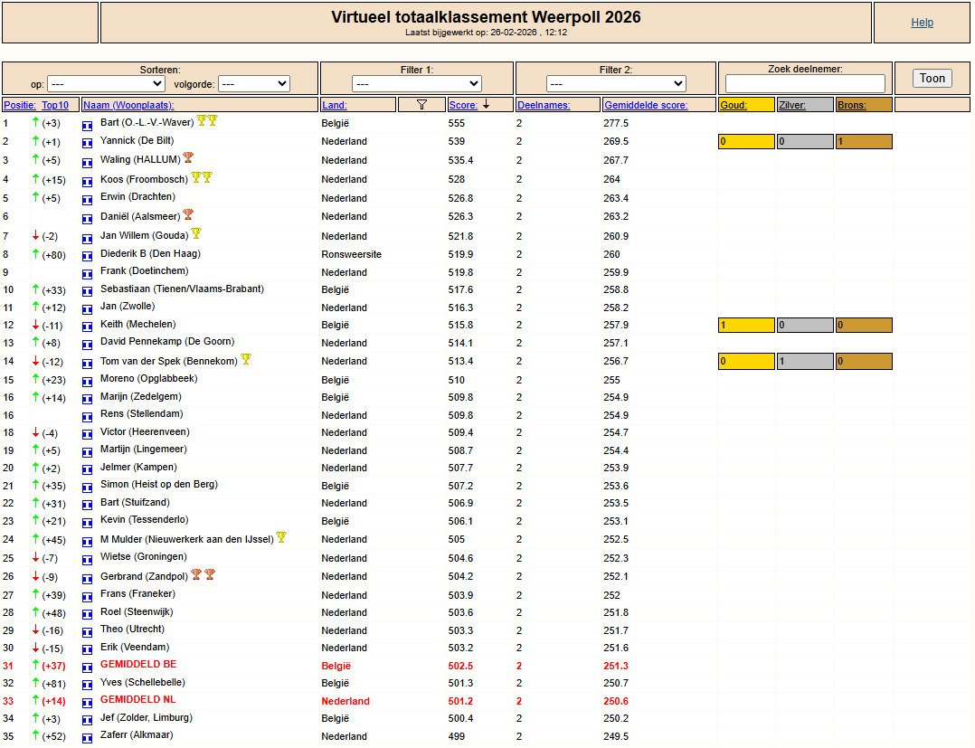Image resolution: width=975 pixels, height=748 pixels.
Task: Click the blue icon beside Zaferr (Alkmaar)
Action: click(88, 737)
